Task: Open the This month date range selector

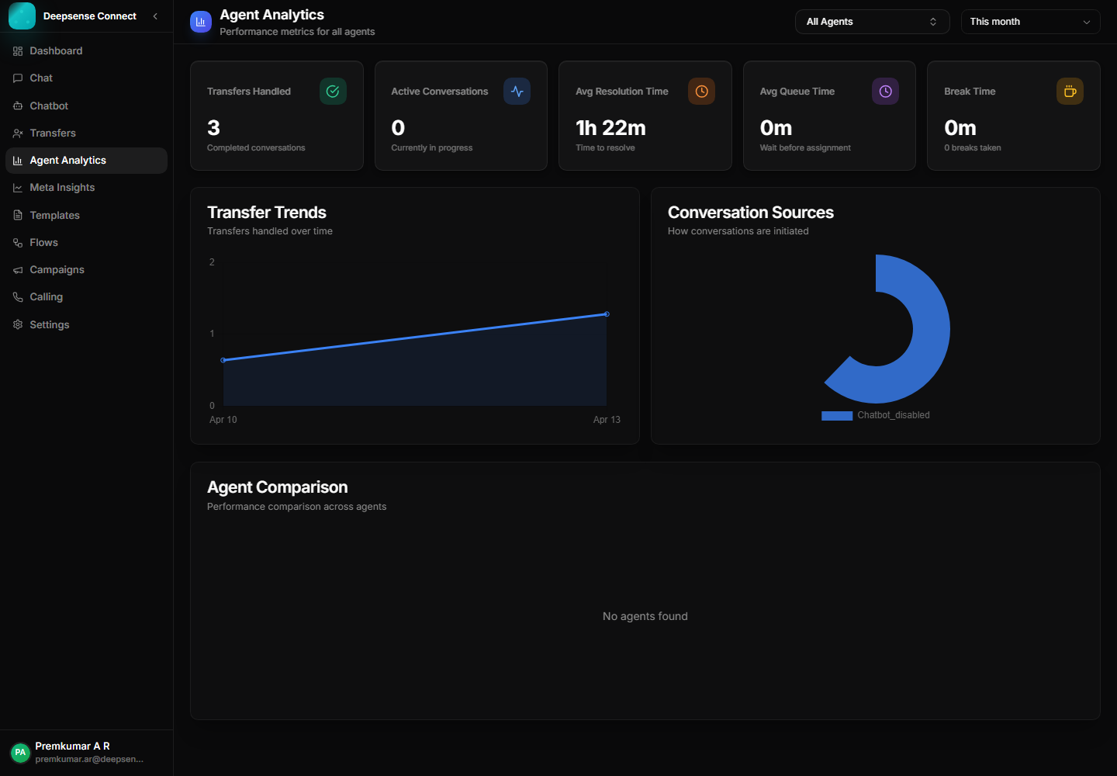Action: 1030,22
